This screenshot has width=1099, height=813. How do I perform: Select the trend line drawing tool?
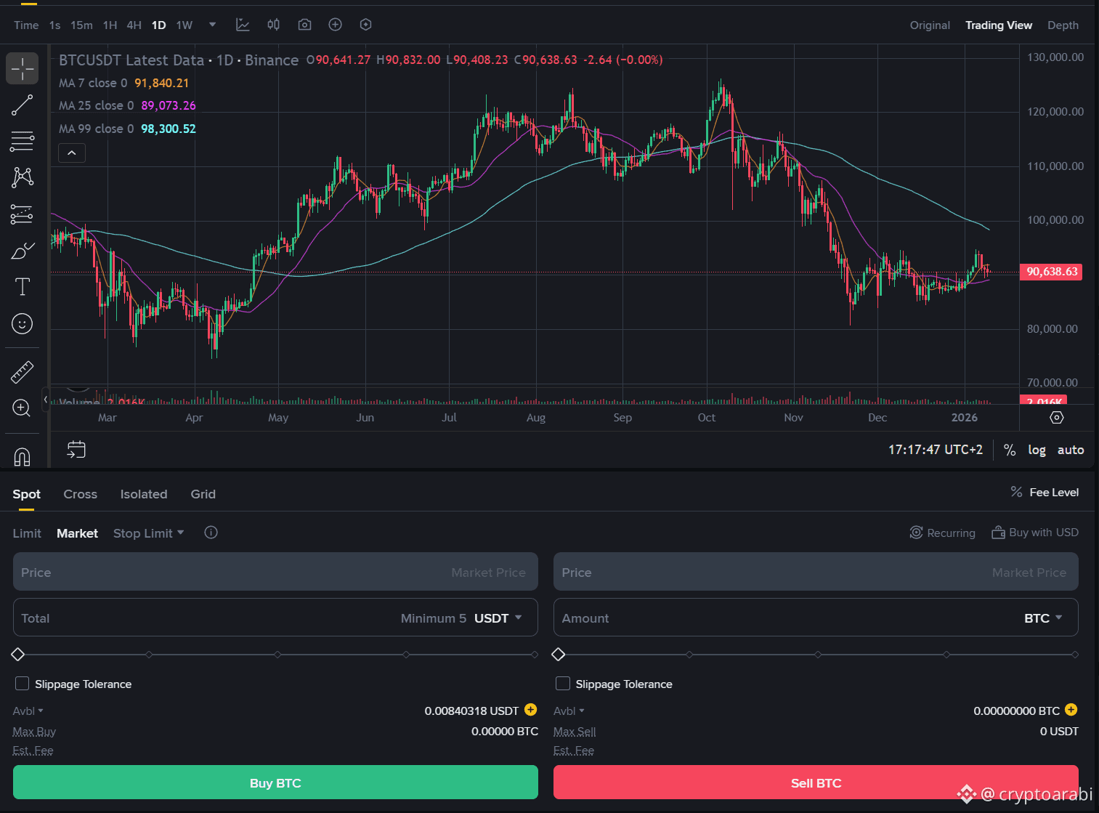(22, 105)
